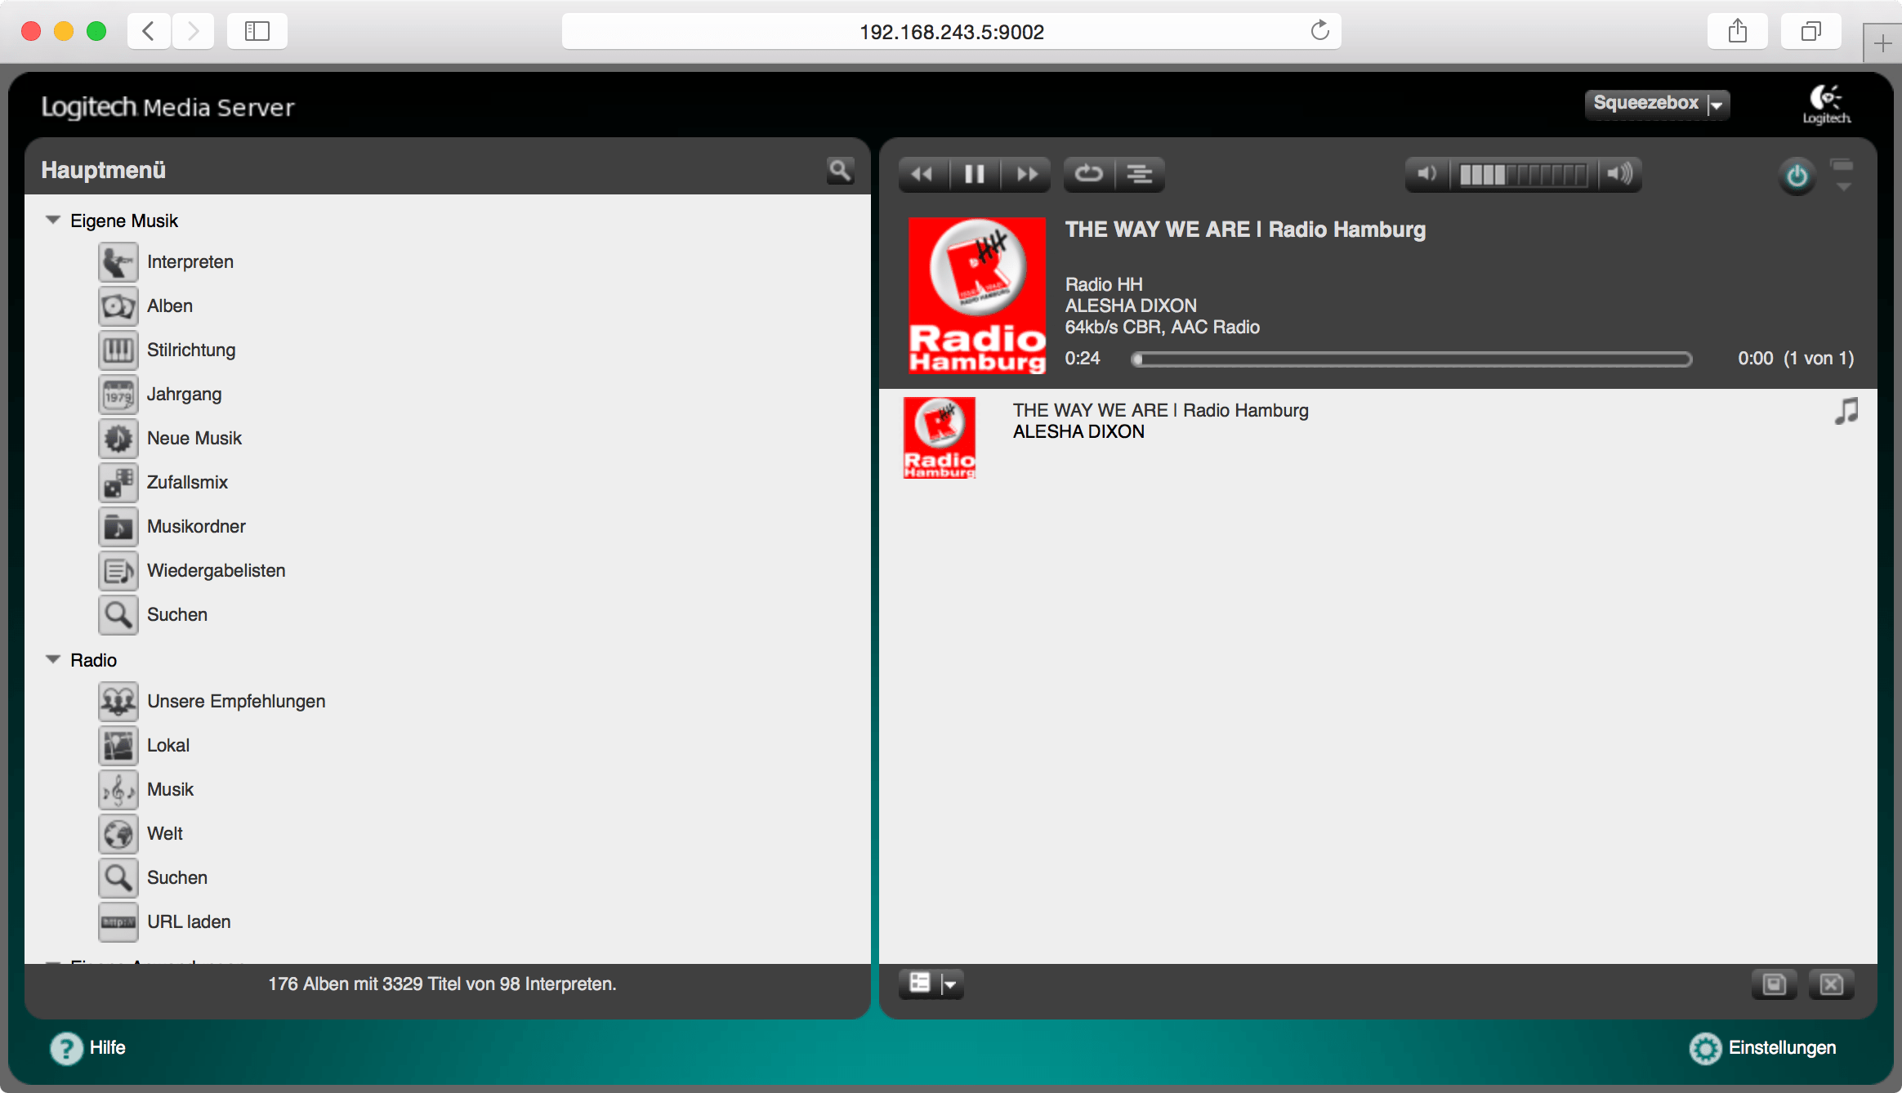Open the Wiedergabelisten playlists section

tap(216, 570)
